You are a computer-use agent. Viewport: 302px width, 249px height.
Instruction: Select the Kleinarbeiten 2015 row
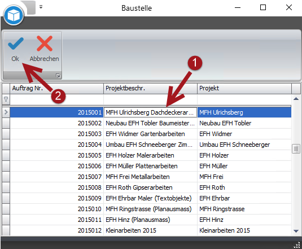point(150,230)
